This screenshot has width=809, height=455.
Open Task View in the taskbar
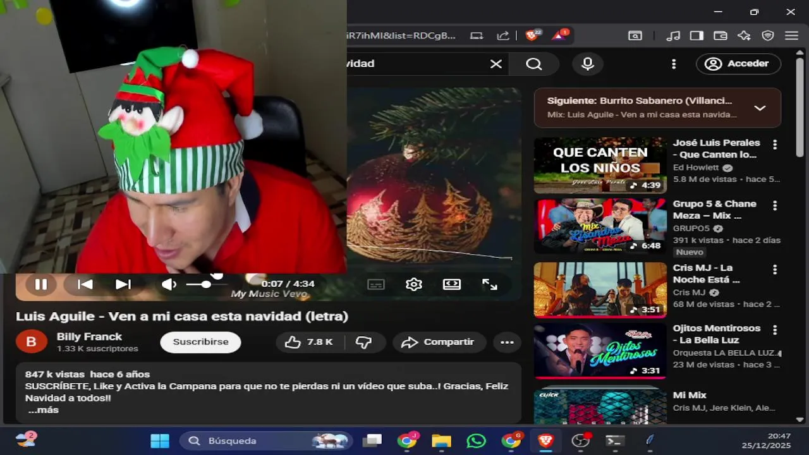[x=372, y=440]
